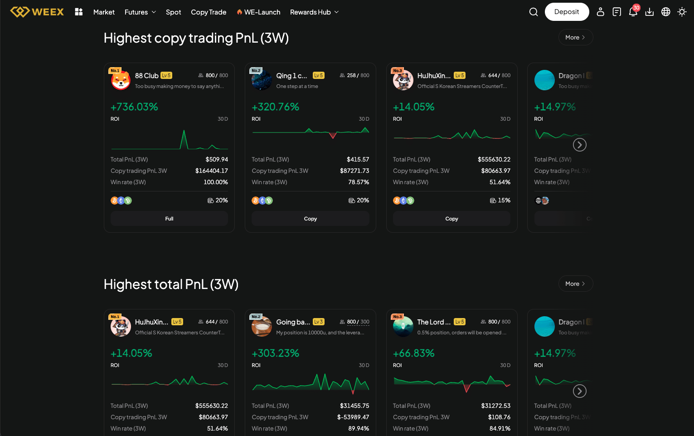
Task: Expand the Futures dropdown menu
Action: [x=140, y=12]
